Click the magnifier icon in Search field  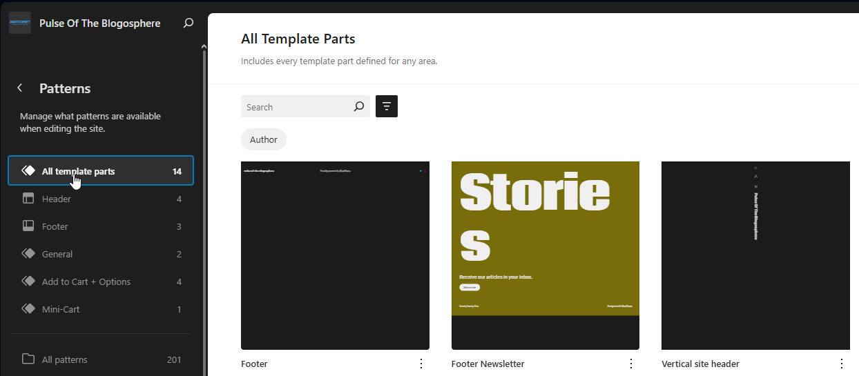[359, 106]
